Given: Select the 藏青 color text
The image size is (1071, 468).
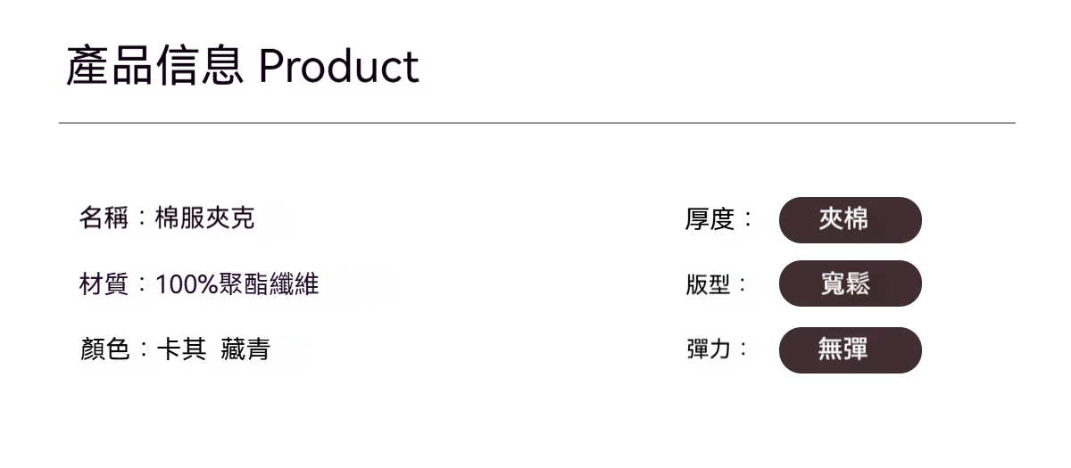Looking at the screenshot, I should click(x=245, y=349).
